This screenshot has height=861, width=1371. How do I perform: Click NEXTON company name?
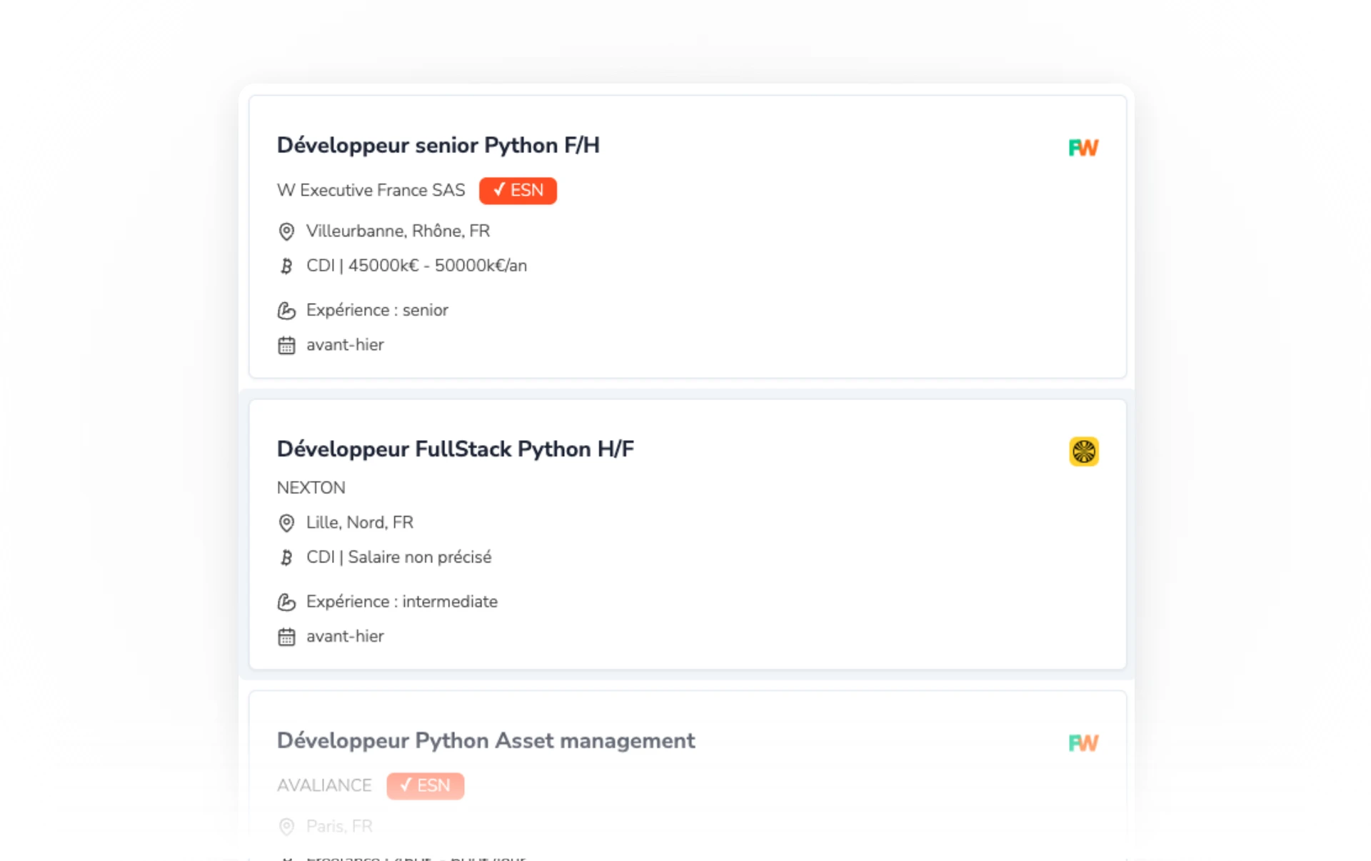point(311,487)
